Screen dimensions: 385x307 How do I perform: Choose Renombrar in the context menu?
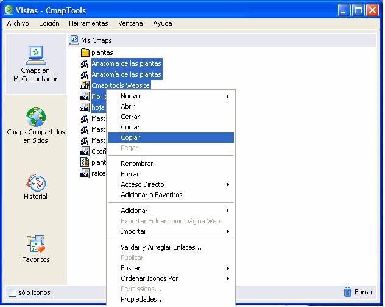[171, 164]
